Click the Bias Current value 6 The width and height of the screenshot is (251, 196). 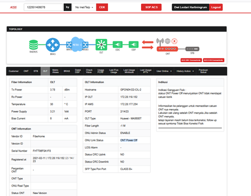pyautogui.click(x=51, y=118)
